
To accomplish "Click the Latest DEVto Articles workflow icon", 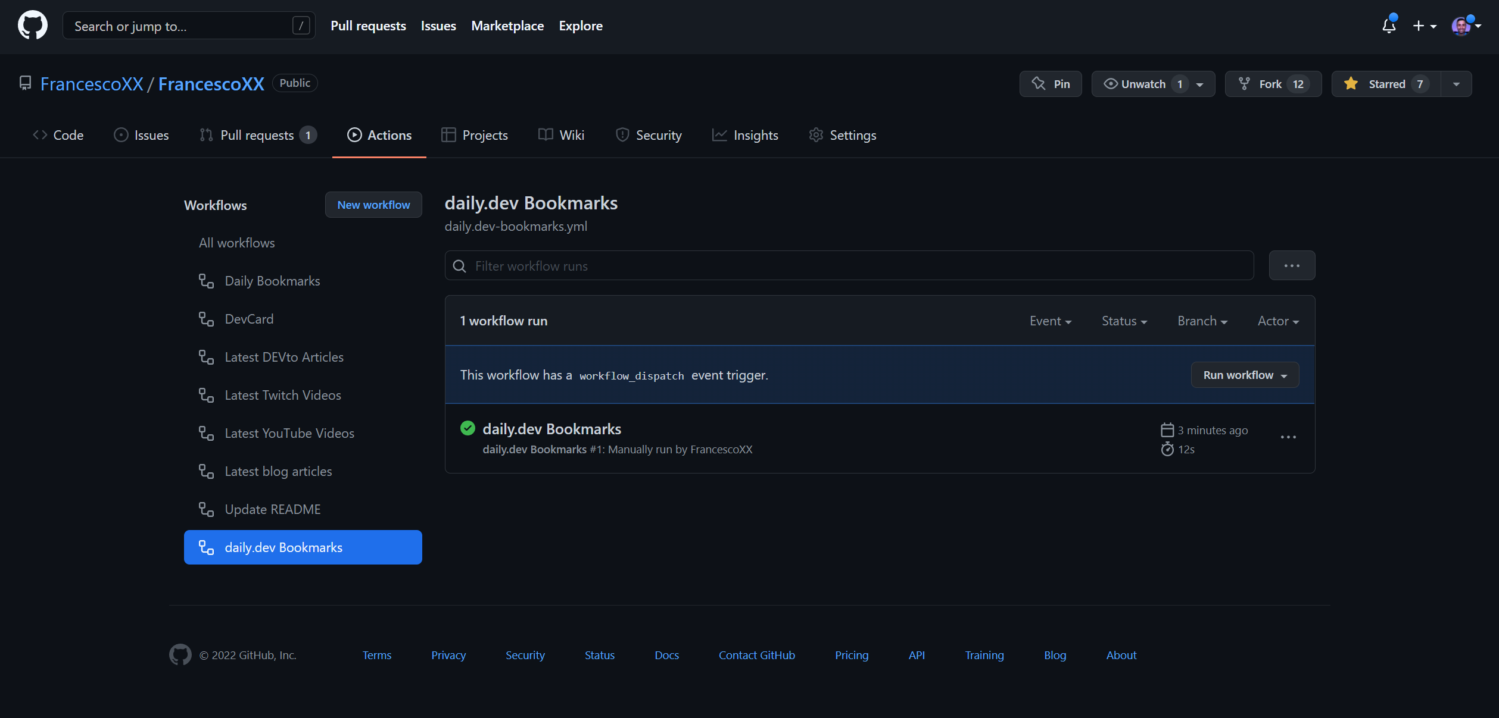I will (206, 357).
